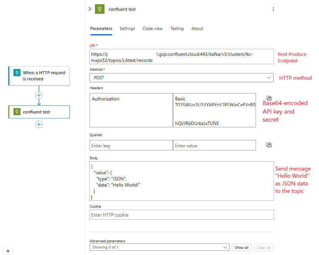Expand the Method POST dropdown

[181, 78]
